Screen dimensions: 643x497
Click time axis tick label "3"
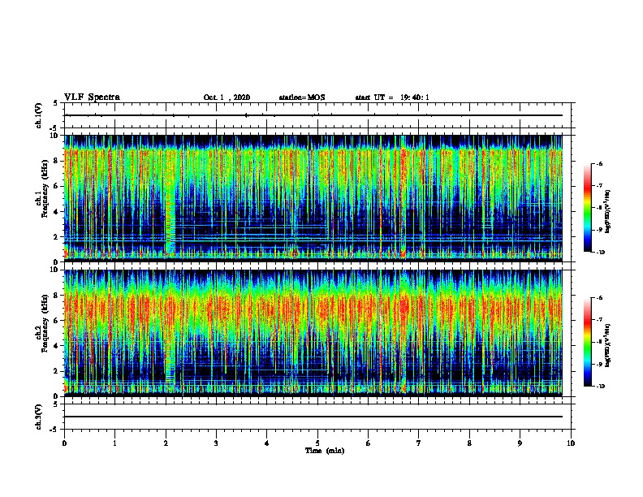click(216, 443)
